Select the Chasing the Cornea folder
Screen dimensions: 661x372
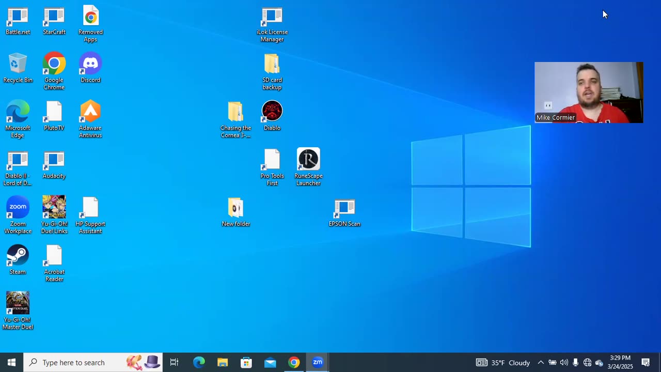pyautogui.click(x=235, y=120)
